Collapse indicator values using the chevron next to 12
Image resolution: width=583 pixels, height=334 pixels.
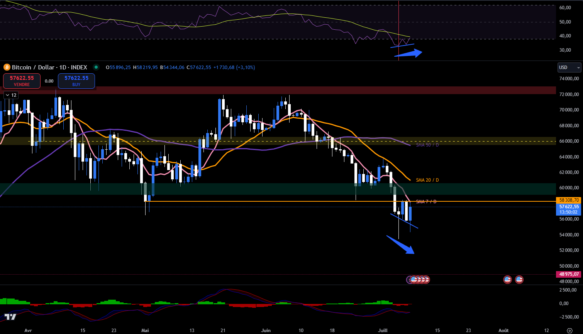click(7, 95)
